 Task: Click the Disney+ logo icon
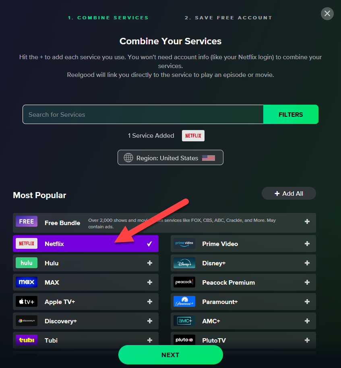click(x=184, y=263)
